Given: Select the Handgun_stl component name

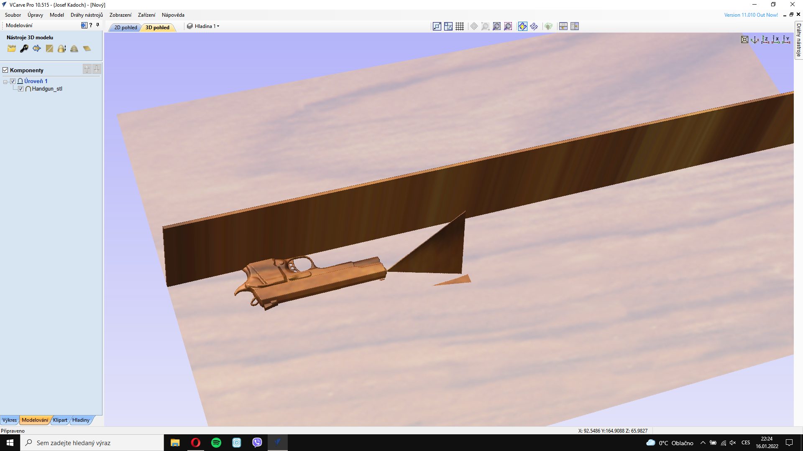Looking at the screenshot, I should tap(47, 89).
